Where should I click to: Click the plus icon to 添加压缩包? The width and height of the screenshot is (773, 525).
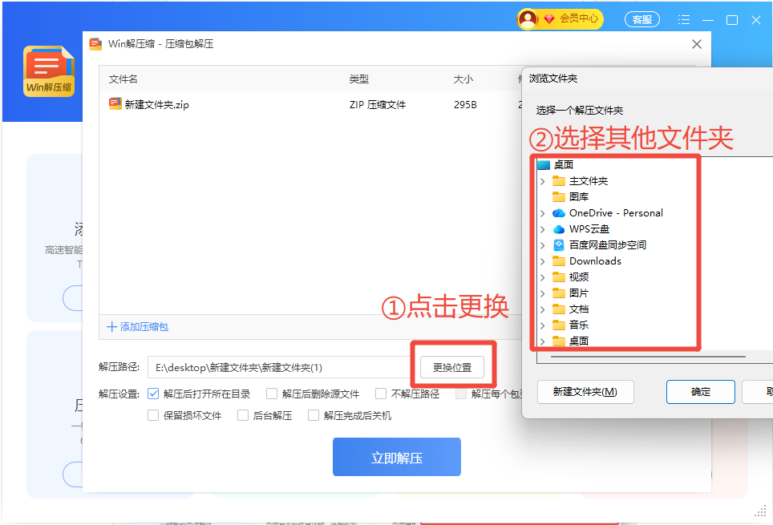[x=111, y=327]
